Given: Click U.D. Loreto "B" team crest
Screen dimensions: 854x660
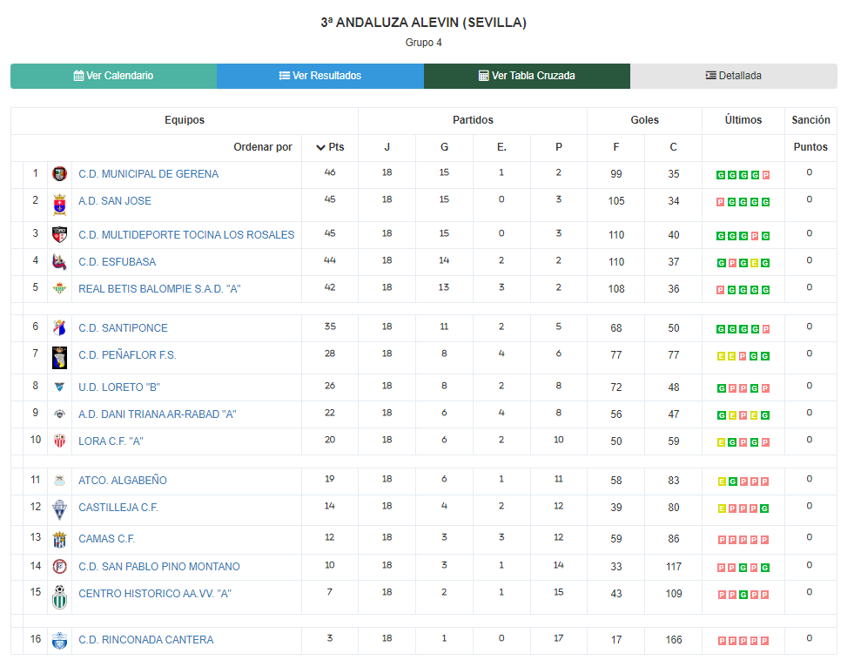Looking at the screenshot, I should click(59, 387).
